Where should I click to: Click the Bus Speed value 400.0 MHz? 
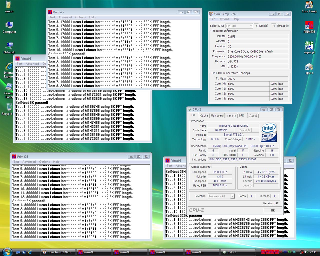[x=220, y=181]
